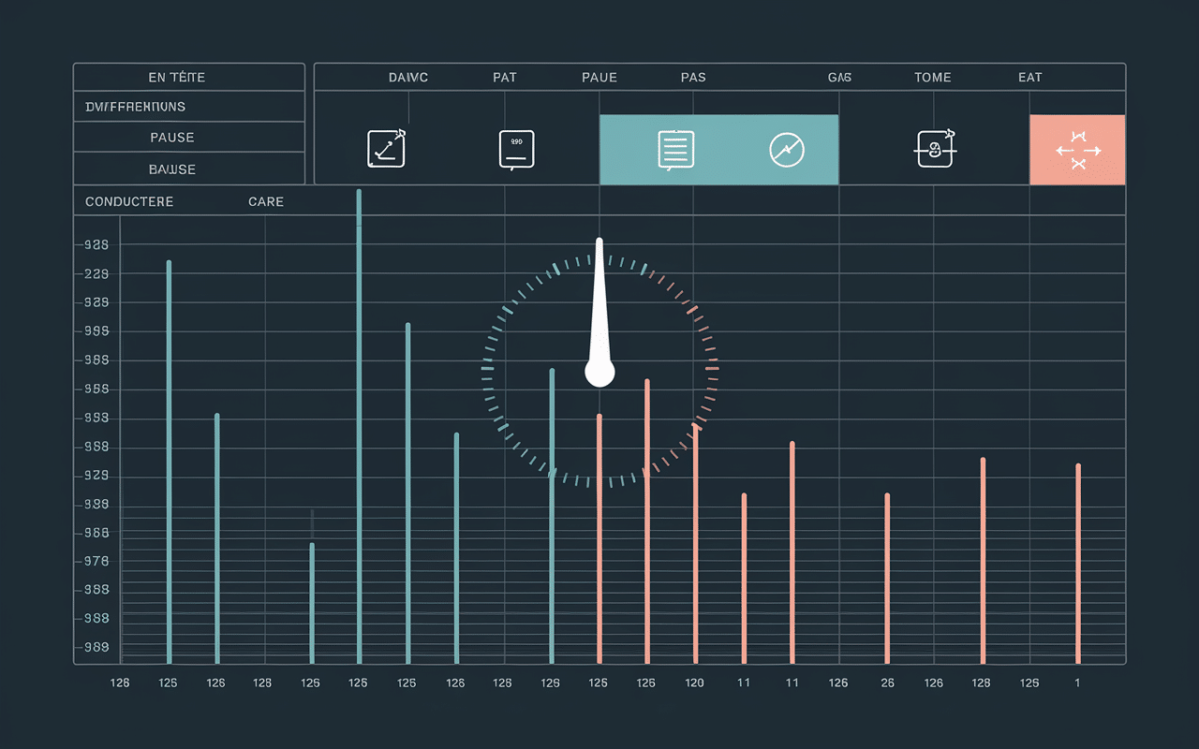
Task: Click the edit square icon under DAIVC
Action: (386, 149)
